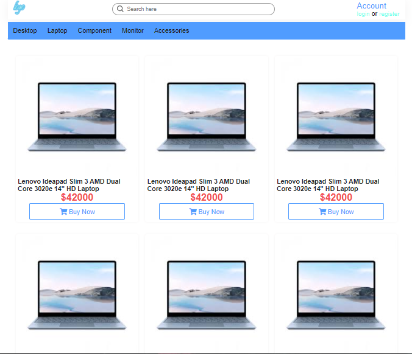The height and width of the screenshot is (354, 412).
Task: Click the right laptop image in second row
Action: coord(336,295)
